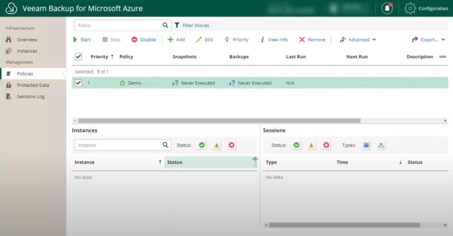Image resolution: width=453 pixels, height=236 pixels.
Task: Click the Description column header
Action: click(x=420, y=57)
